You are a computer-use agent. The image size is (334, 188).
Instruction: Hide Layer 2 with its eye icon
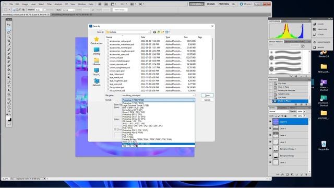click(x=270, y=162)
